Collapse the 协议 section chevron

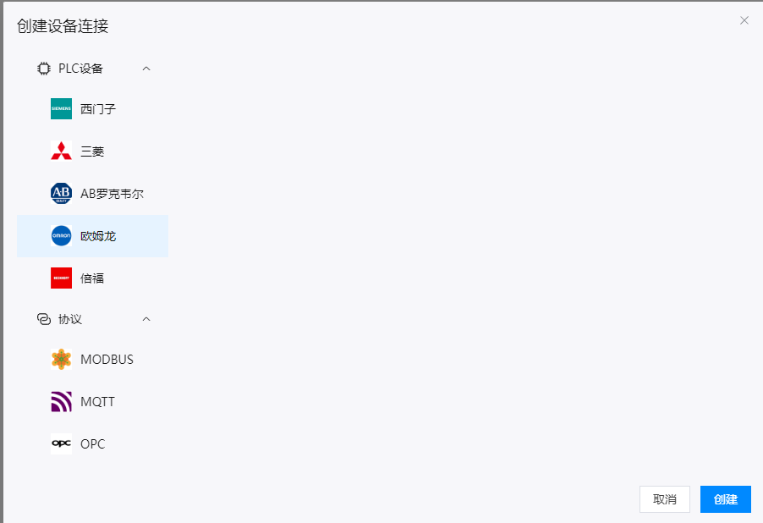(146, 319)
